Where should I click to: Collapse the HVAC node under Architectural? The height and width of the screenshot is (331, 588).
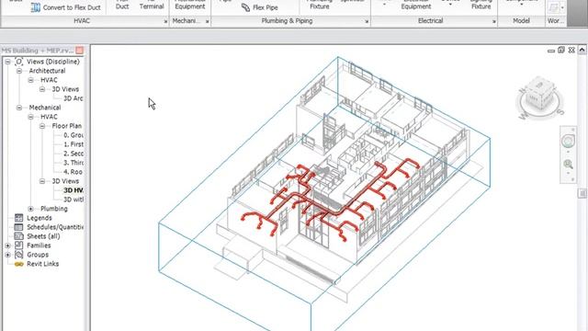[x=30, y=80]
